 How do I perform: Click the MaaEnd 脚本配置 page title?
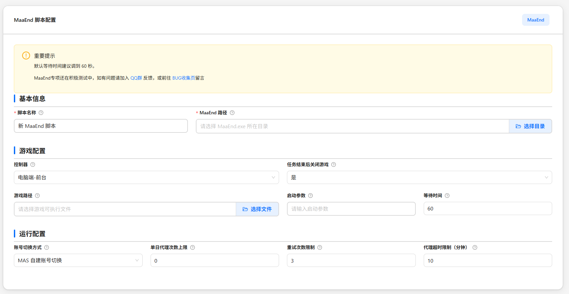[35, 20]
